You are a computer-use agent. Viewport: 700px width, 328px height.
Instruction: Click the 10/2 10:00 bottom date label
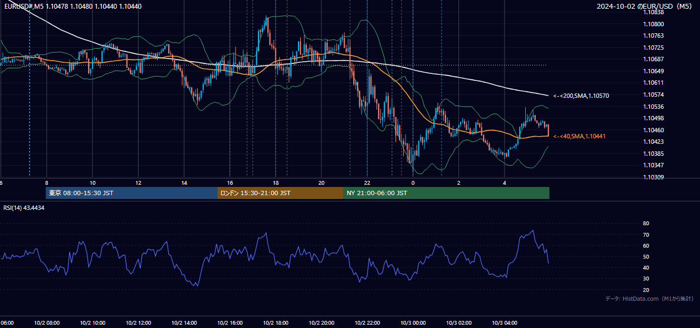(x=93, y=323)
